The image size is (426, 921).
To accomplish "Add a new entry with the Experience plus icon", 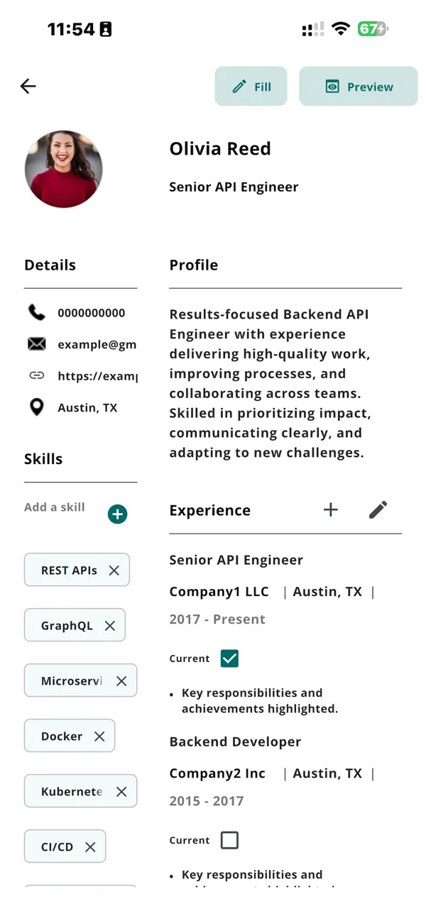I will pyautogui.click(x=331, y=509).
